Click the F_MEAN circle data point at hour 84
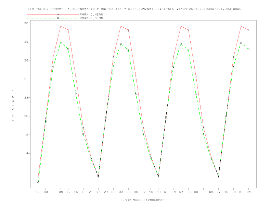 coord(248,49)
